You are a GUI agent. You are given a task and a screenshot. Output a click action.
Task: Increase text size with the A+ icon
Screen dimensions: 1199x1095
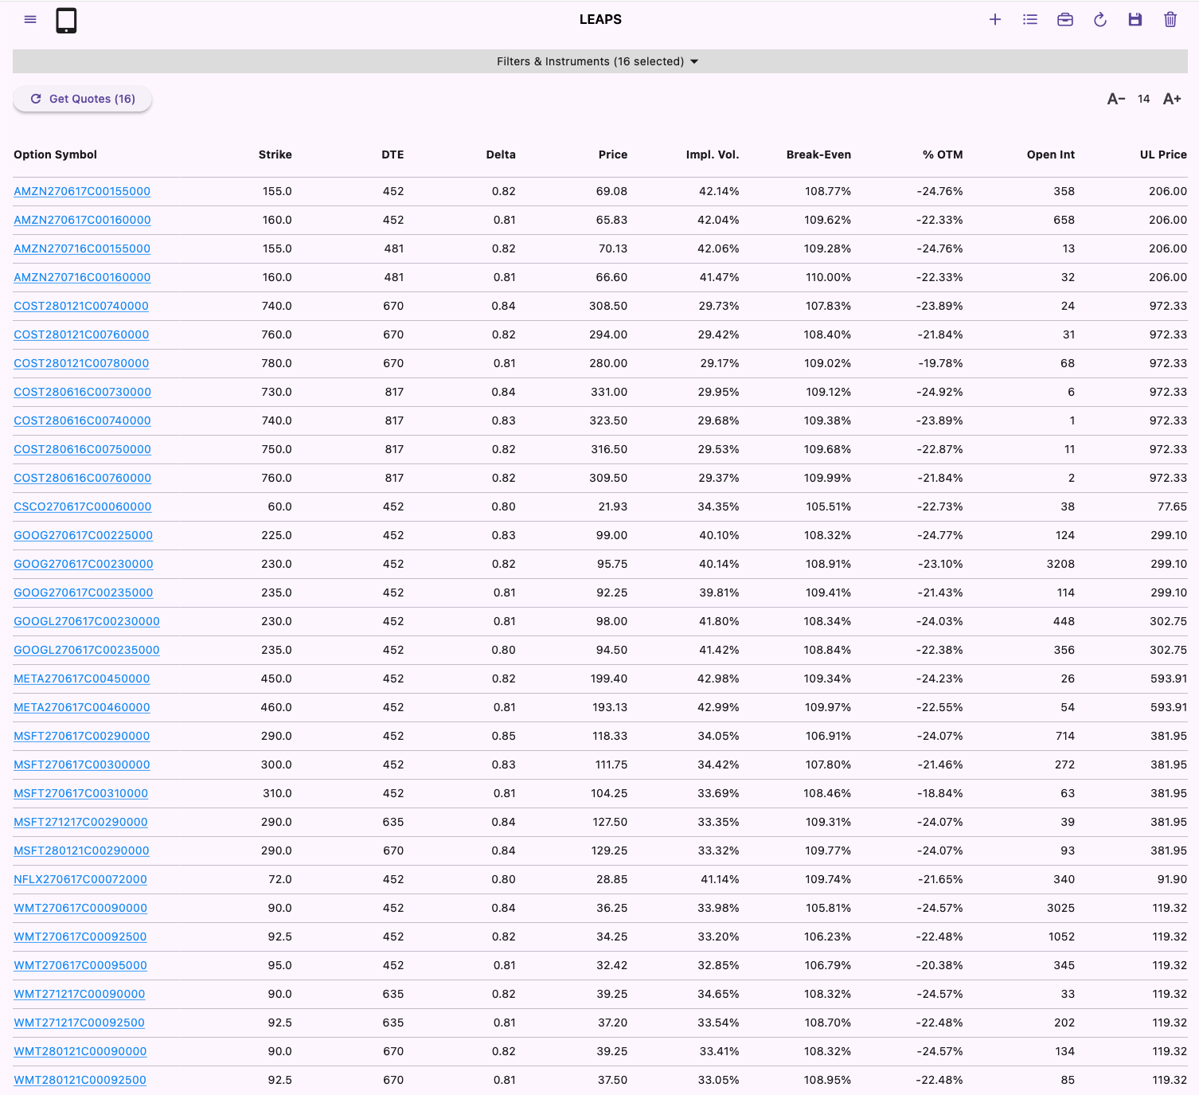click(x=1171, y=98)
